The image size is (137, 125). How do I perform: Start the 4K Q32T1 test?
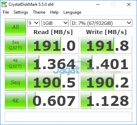tap(15, 64)
